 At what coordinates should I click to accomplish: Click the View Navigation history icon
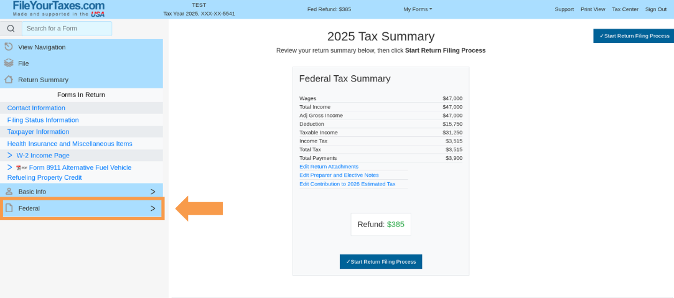point(9,47)
